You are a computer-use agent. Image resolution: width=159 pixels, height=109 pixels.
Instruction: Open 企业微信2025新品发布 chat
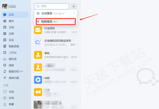(56, 42)
